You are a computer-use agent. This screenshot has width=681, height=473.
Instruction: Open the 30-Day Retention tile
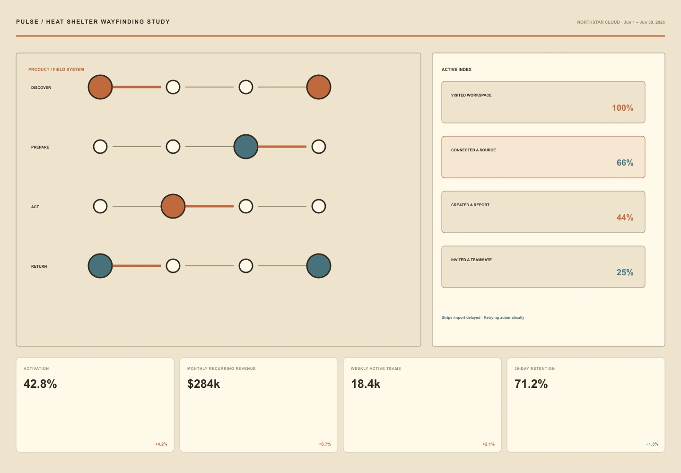click(x=586, y=405)
